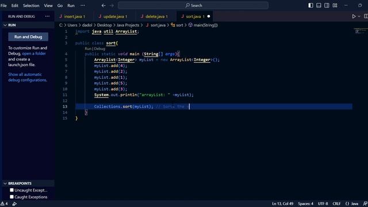Click the Spaces: 4 indentation entry
Viewport: 368px width, 207px height.
pos(305,204)
